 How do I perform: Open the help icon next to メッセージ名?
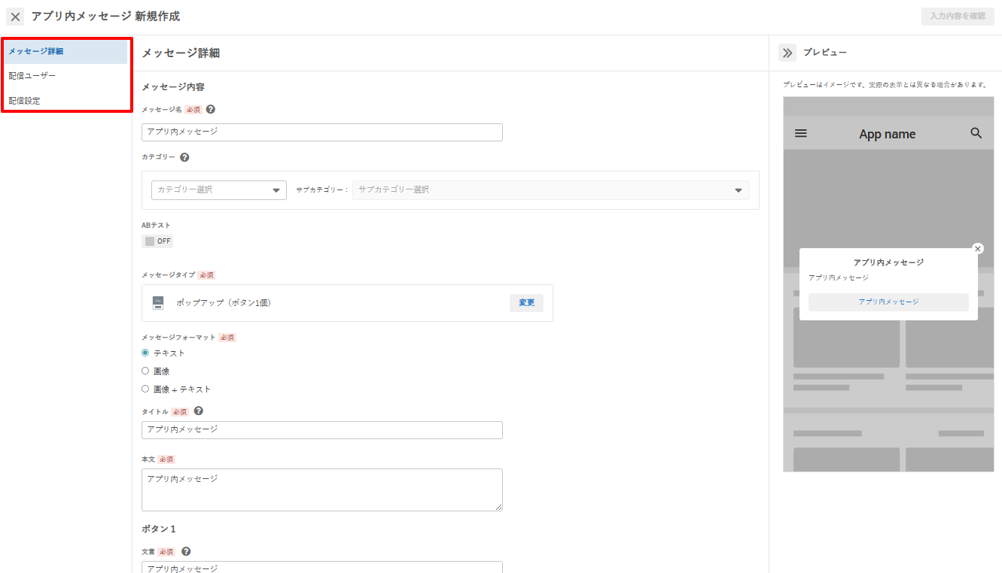click(211, 109)
